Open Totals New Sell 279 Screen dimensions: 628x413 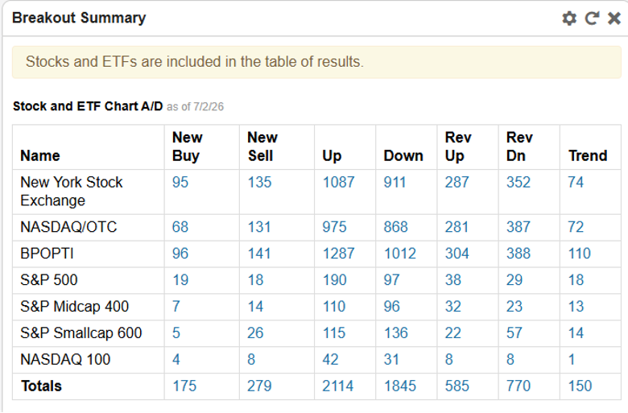pyautogui.click(x=259, y=386)
